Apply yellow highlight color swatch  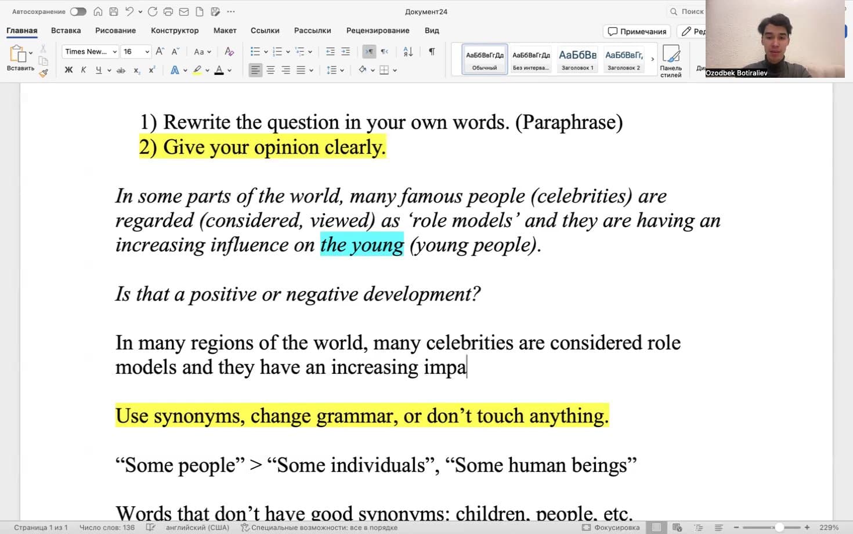197,70
